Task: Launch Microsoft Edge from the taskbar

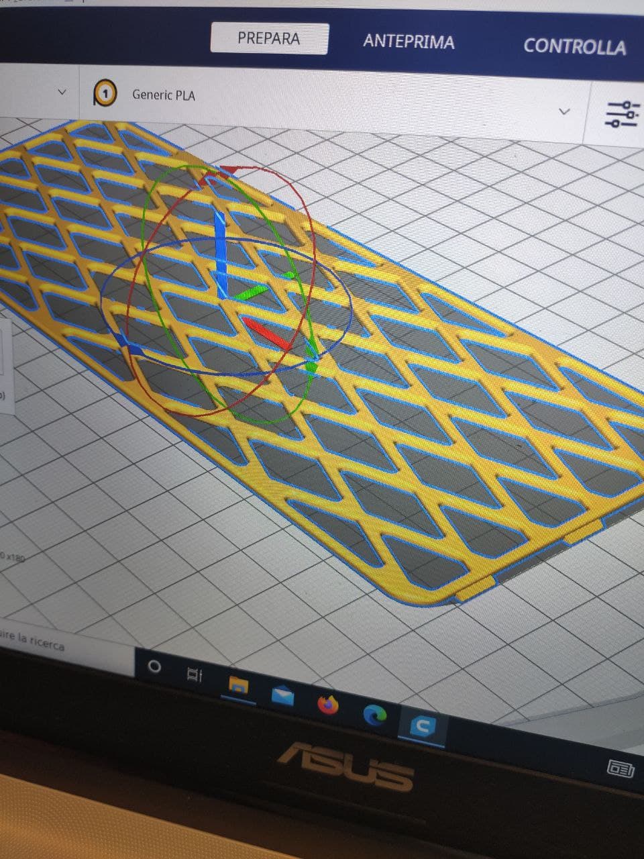Action: tap(376, 715)
